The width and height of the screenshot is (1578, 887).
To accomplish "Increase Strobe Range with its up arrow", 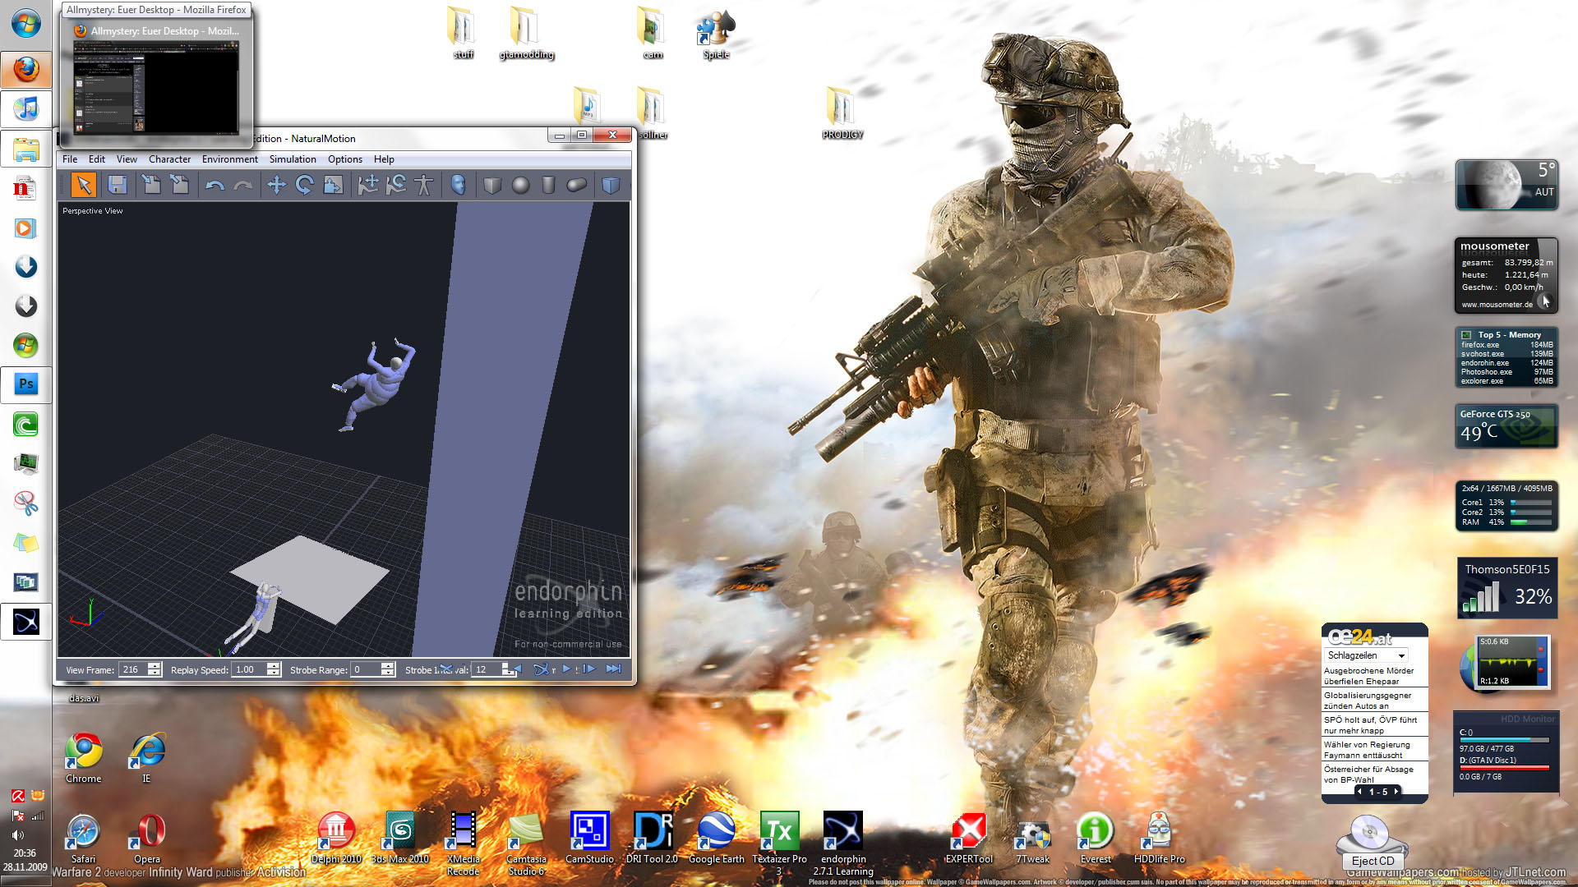I will click(388, 666).
